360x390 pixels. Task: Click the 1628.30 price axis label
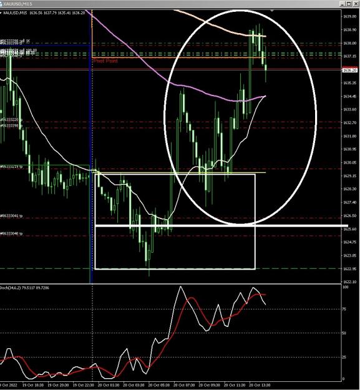349,189
